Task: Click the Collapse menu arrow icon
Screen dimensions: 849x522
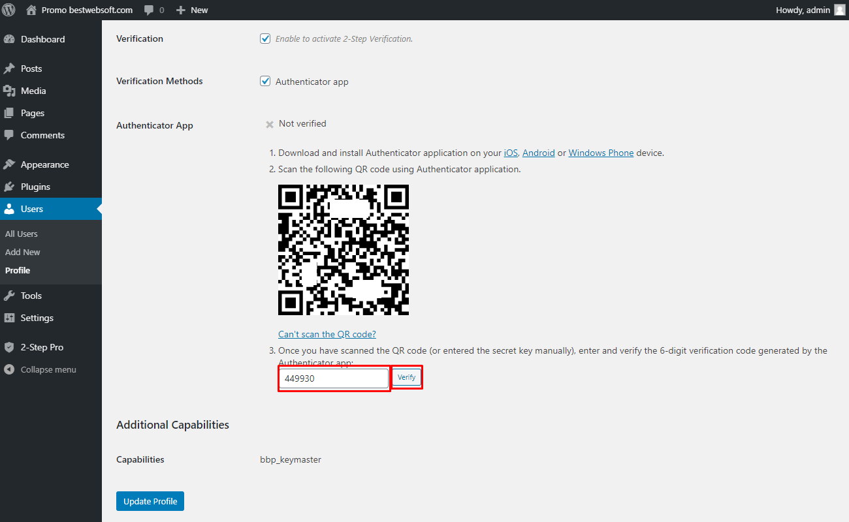Action: coord(9,369)
